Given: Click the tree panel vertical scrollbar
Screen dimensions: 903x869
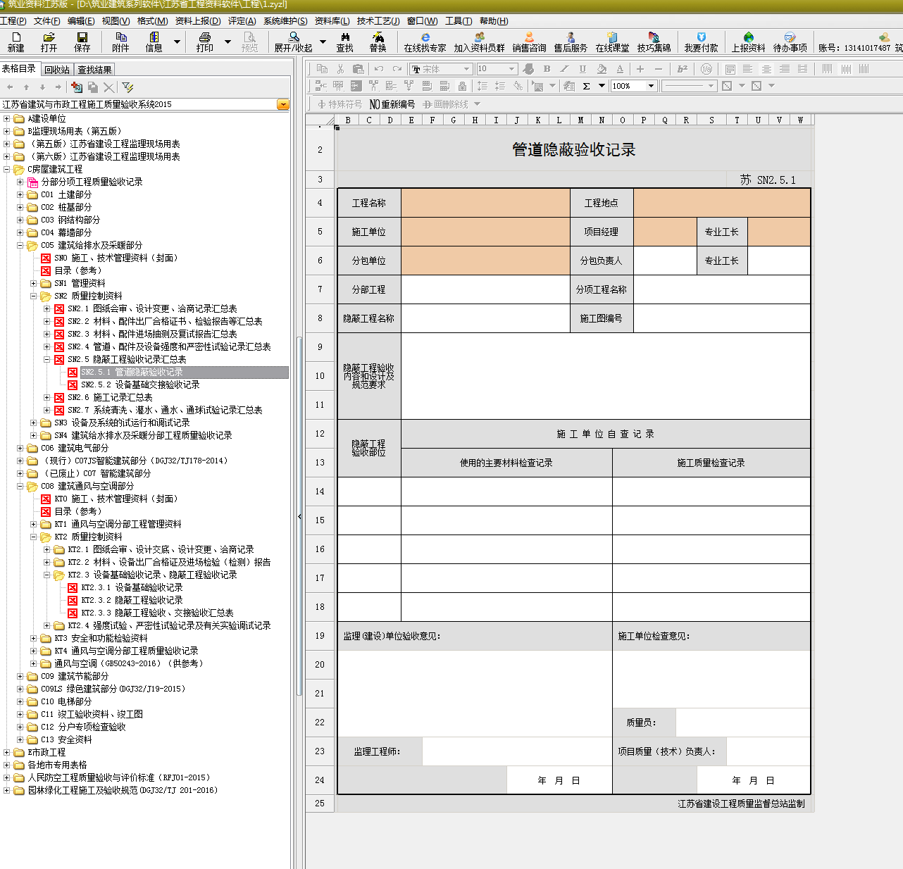Looking at the screenshot, I should (299, 518).
